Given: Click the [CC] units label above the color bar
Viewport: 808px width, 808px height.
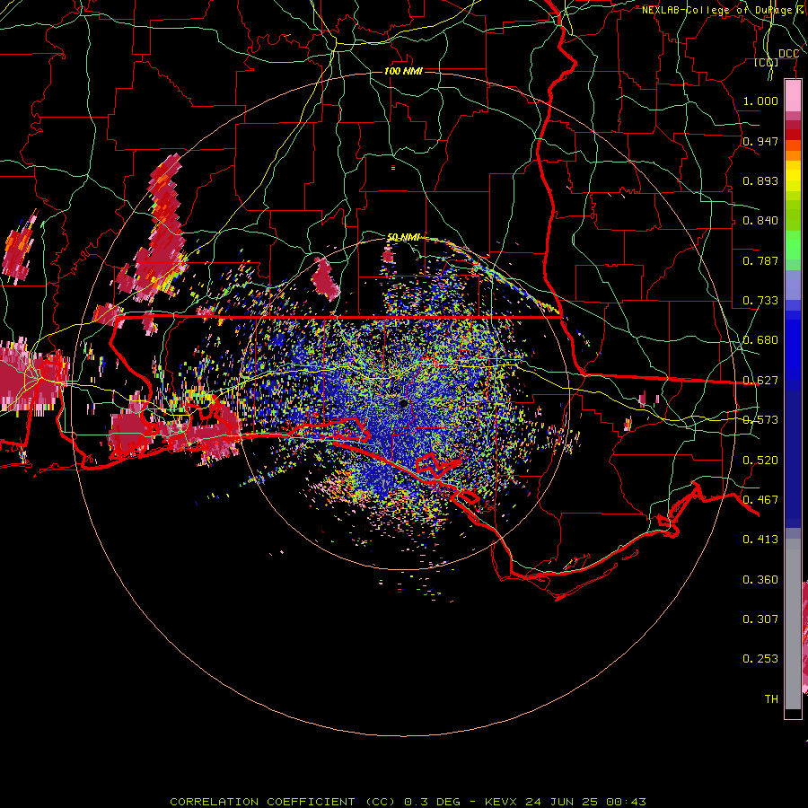Looking at the screenshot, I should 767,62.
